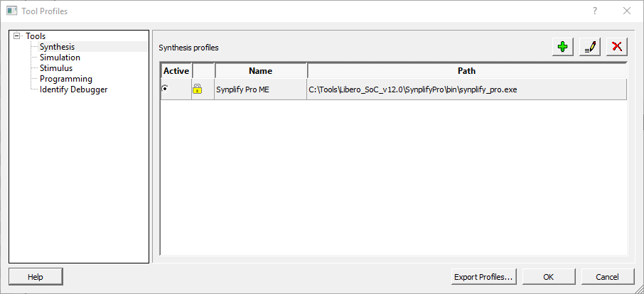Click the Tool Profiles window title icon
The image size is (644, 294).
point(11,11)
